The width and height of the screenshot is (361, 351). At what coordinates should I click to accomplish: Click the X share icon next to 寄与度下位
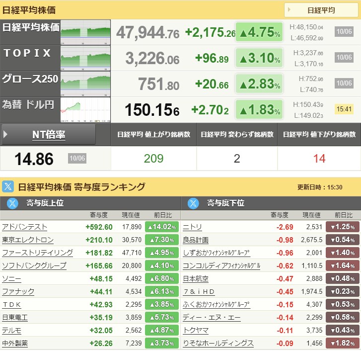click(193, 203)
